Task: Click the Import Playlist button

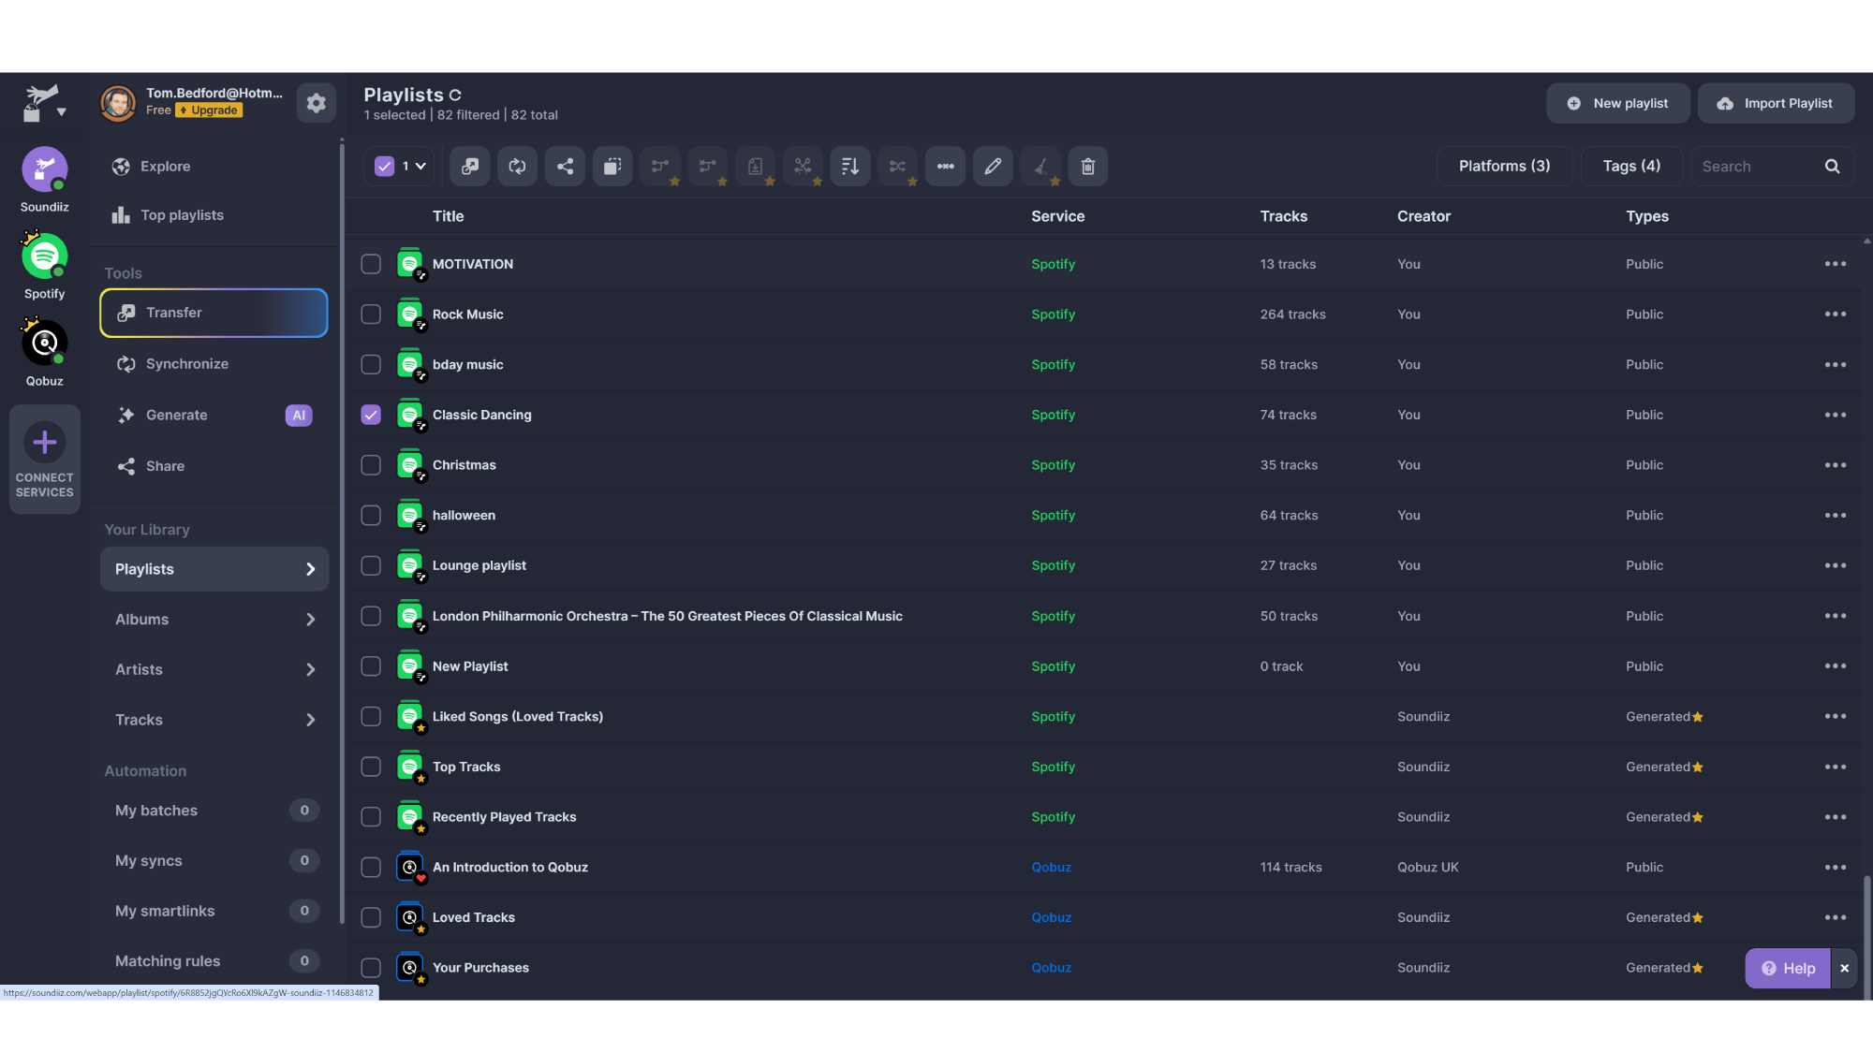Action: pos(1776,103)
